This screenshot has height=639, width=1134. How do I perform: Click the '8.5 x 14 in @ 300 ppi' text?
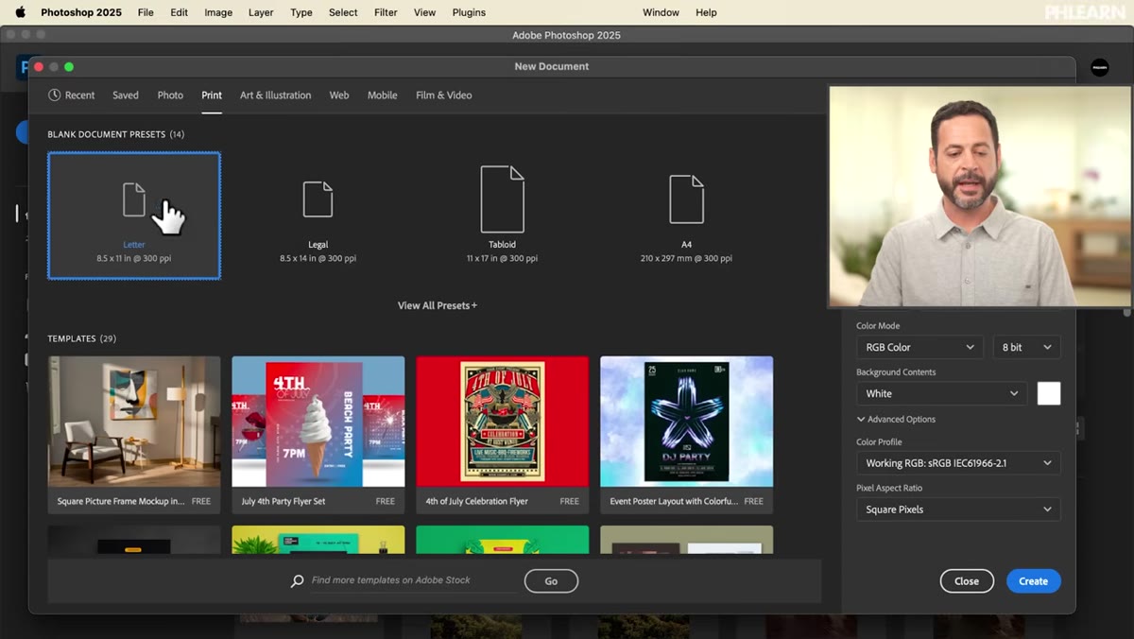click(318, 258)
